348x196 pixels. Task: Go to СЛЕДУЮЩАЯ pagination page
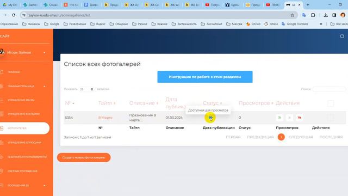(x=301, y=137)
